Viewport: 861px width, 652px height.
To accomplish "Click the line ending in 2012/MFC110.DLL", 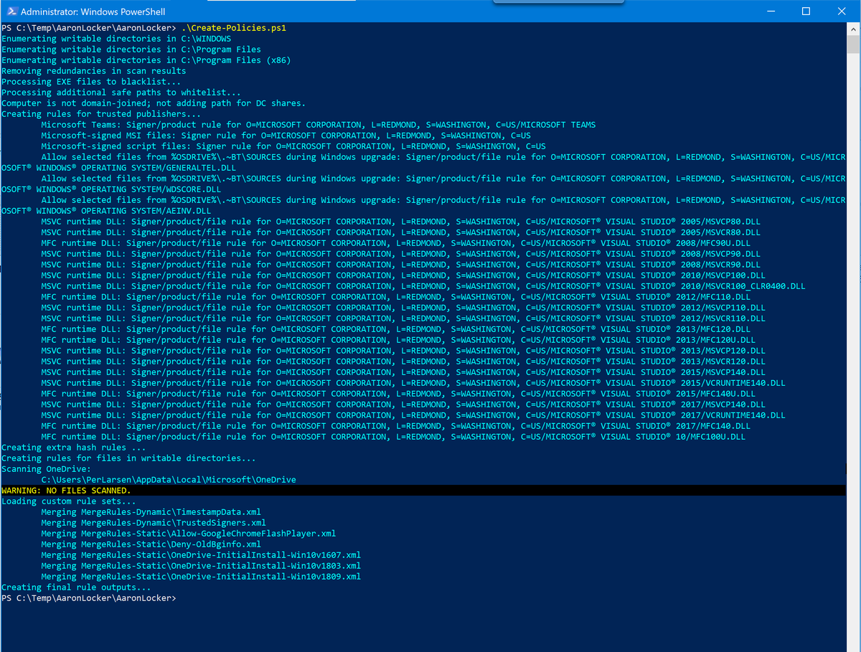I will coord(395,297).
